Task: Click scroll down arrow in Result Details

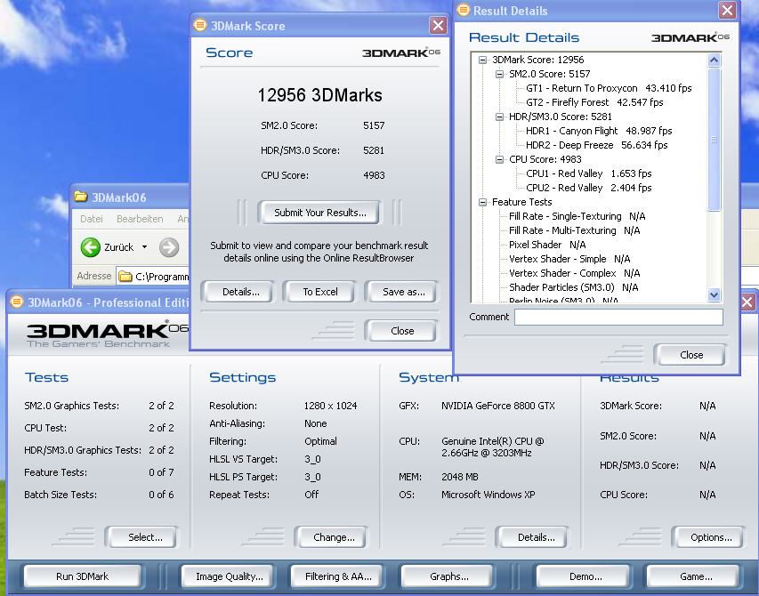Action: 714,294
